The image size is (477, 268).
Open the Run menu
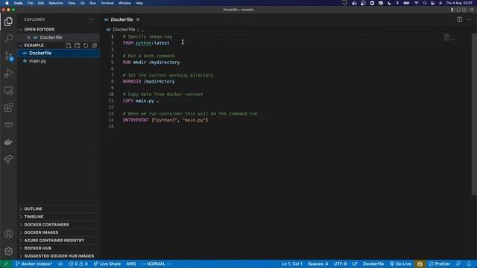(x=92, y=3)
